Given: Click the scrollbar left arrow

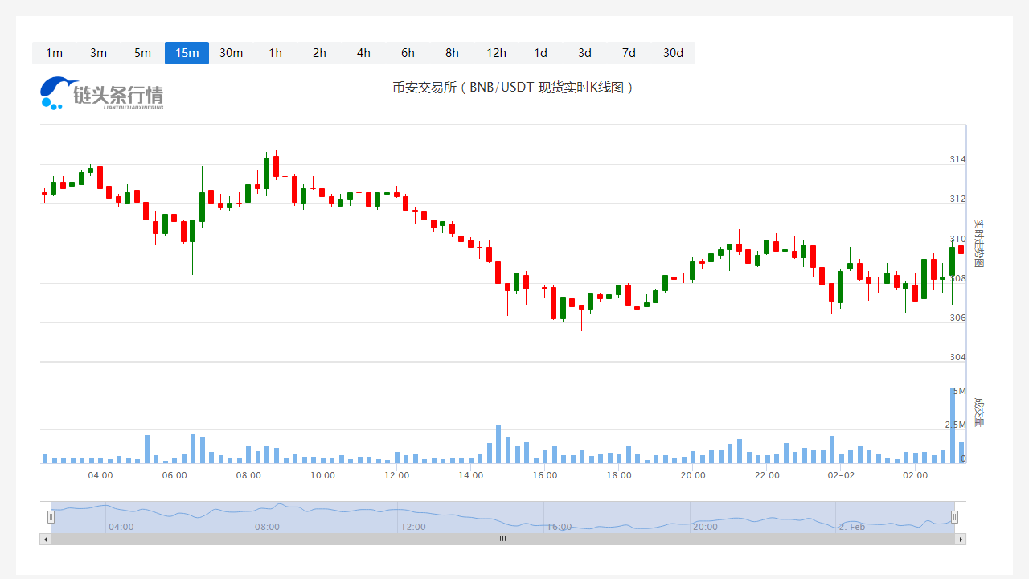Looking at the screenshot, I should coord(45,539).
